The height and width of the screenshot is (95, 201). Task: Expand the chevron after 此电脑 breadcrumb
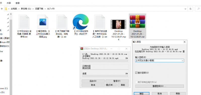19,9
